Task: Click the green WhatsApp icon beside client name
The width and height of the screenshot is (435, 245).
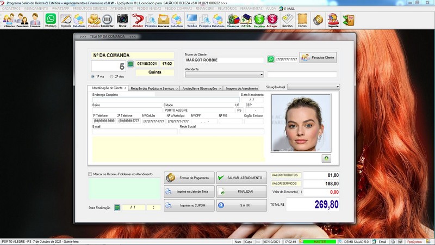Action: pos(271,59)
